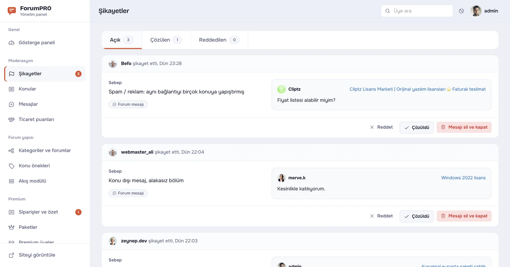The image size is (510, 267).
Task: Open the Windows 2022 lisans thread link
Action: coord(463,178)
